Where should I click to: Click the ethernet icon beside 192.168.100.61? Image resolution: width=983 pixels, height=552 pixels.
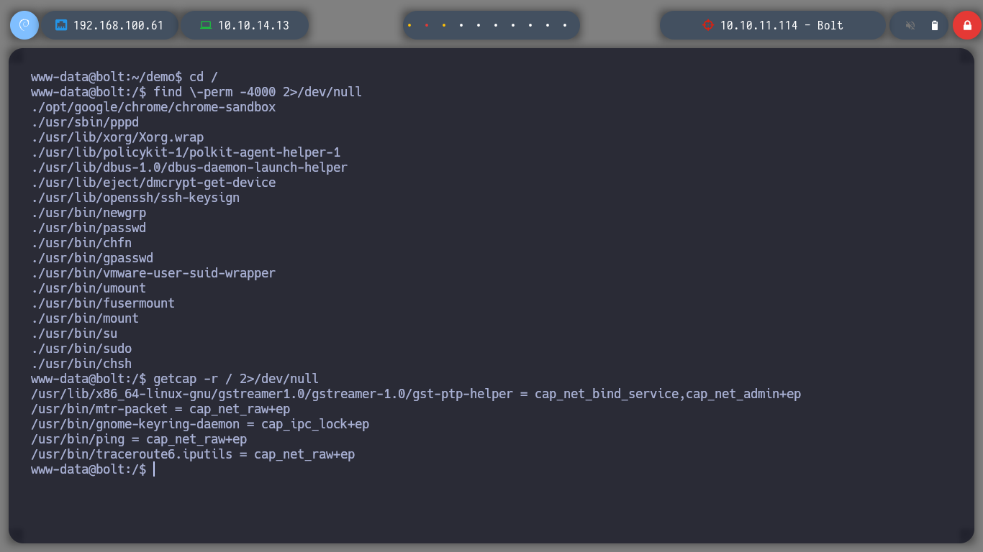pos(61,25)
